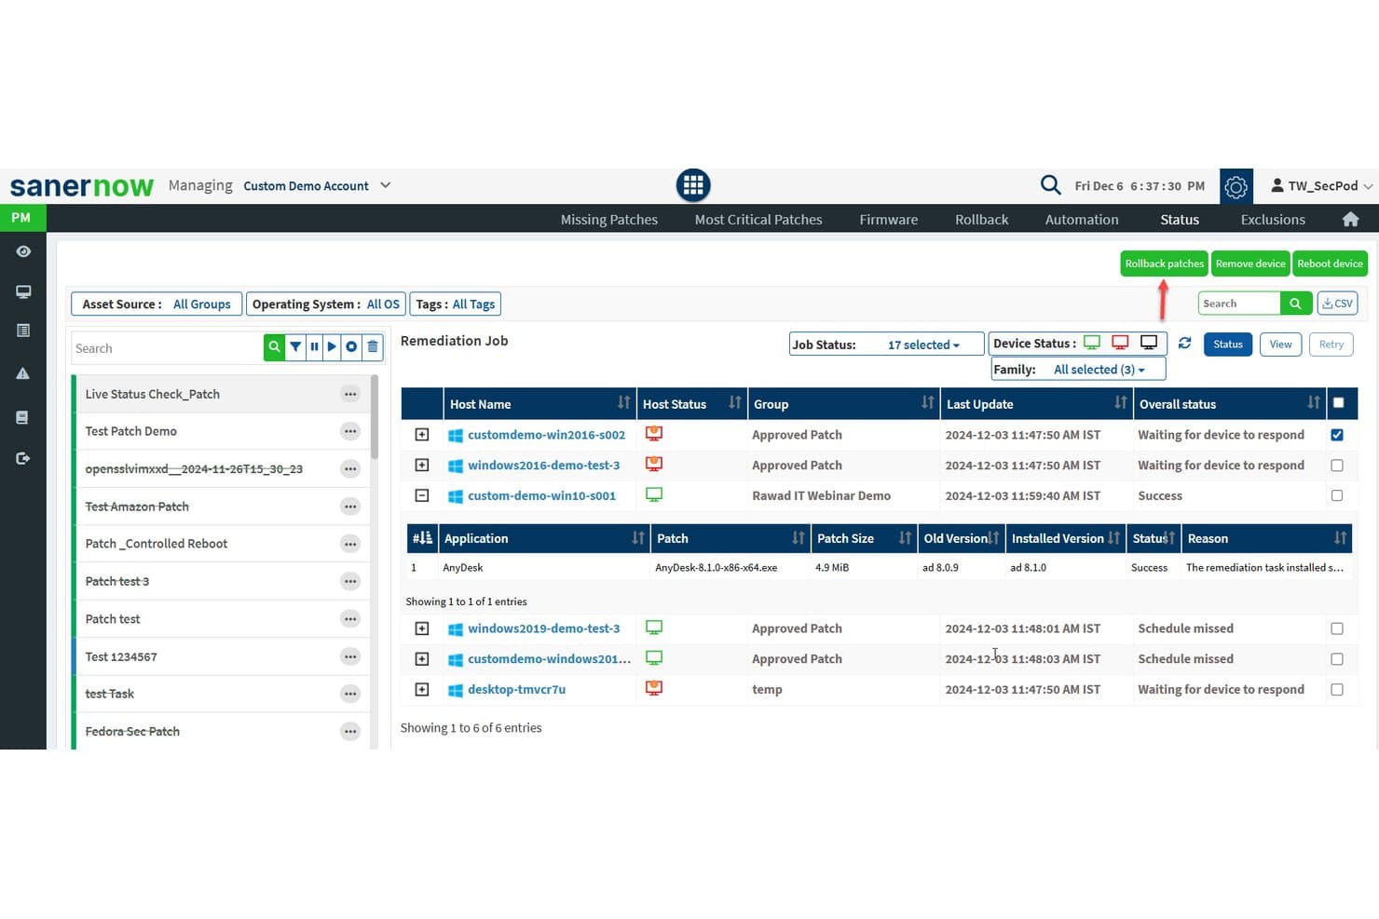Refresh the remediation job list
Screen dimensions: 1379x919
pyautogui.click(x=1184, y=344)
